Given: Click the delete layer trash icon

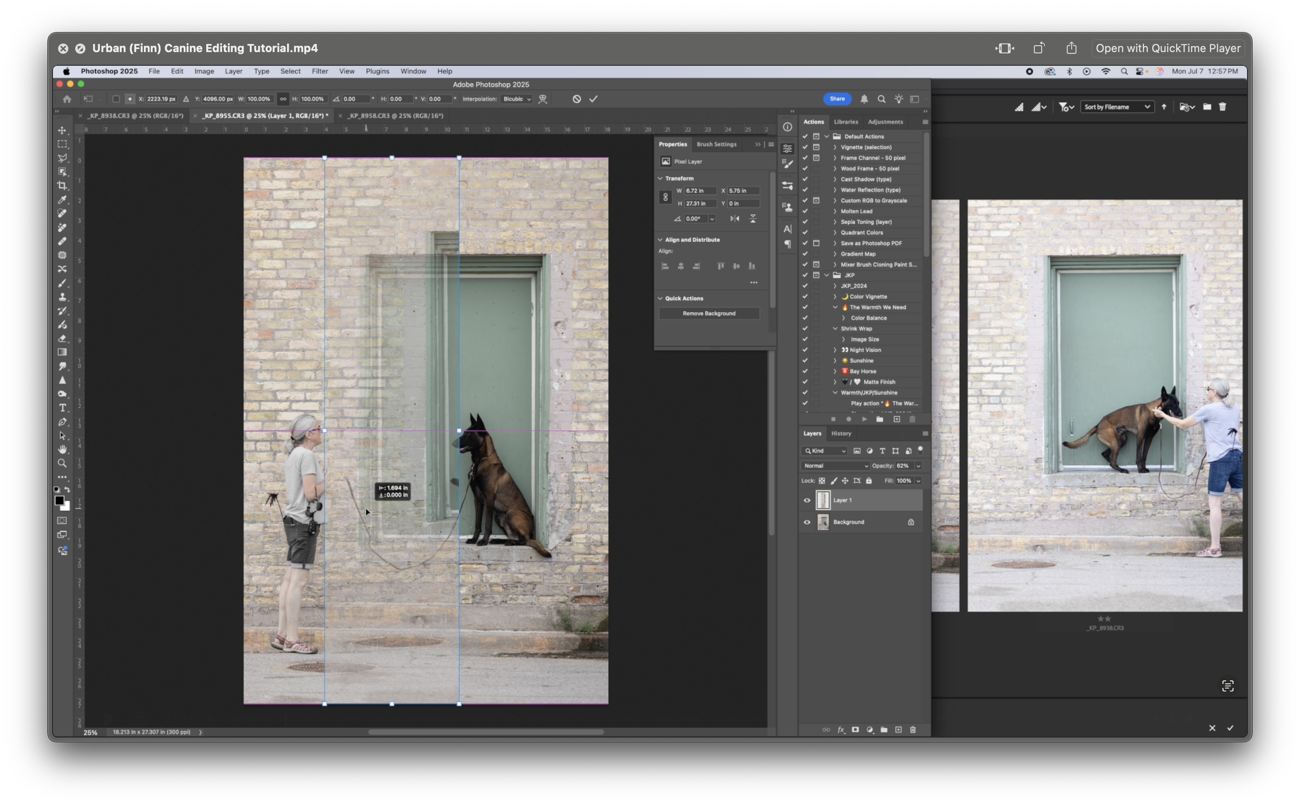Looking at the screenshot, I should coord(912,730).
